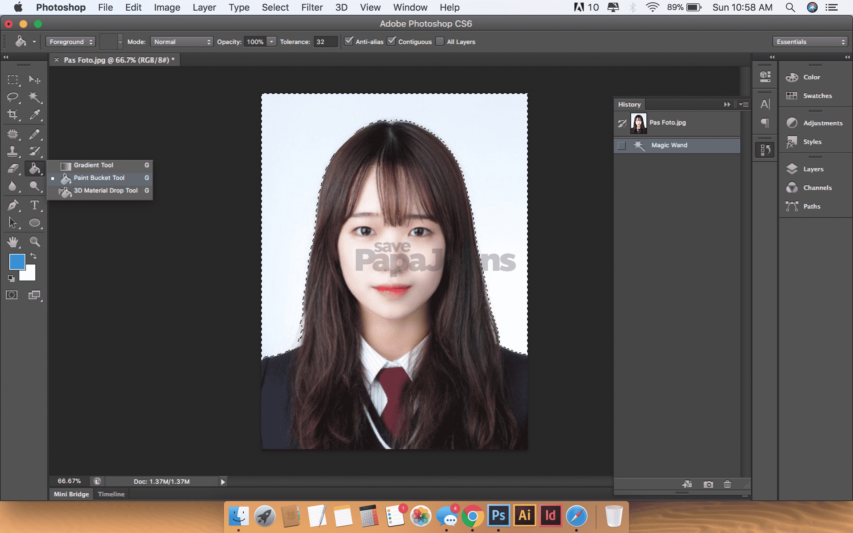The width and height of the screenshot is (853, 533).
Task: Change the screen mode button
Action: [35, 295]
